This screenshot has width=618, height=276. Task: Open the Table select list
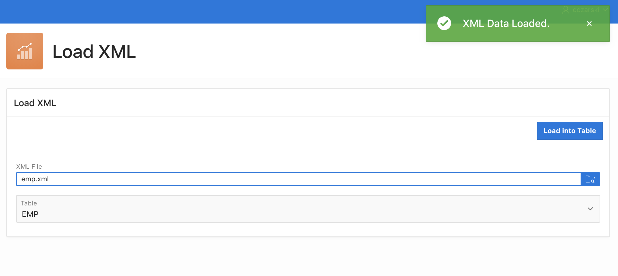308,209
